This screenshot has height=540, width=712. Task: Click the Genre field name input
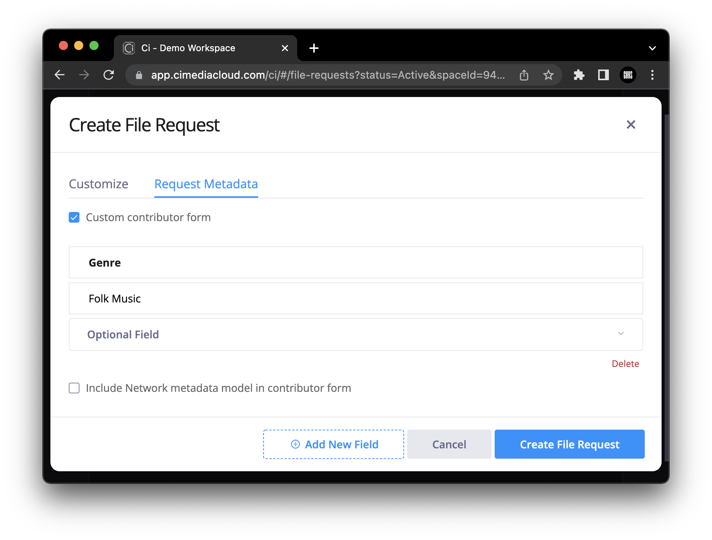point(356,262)
